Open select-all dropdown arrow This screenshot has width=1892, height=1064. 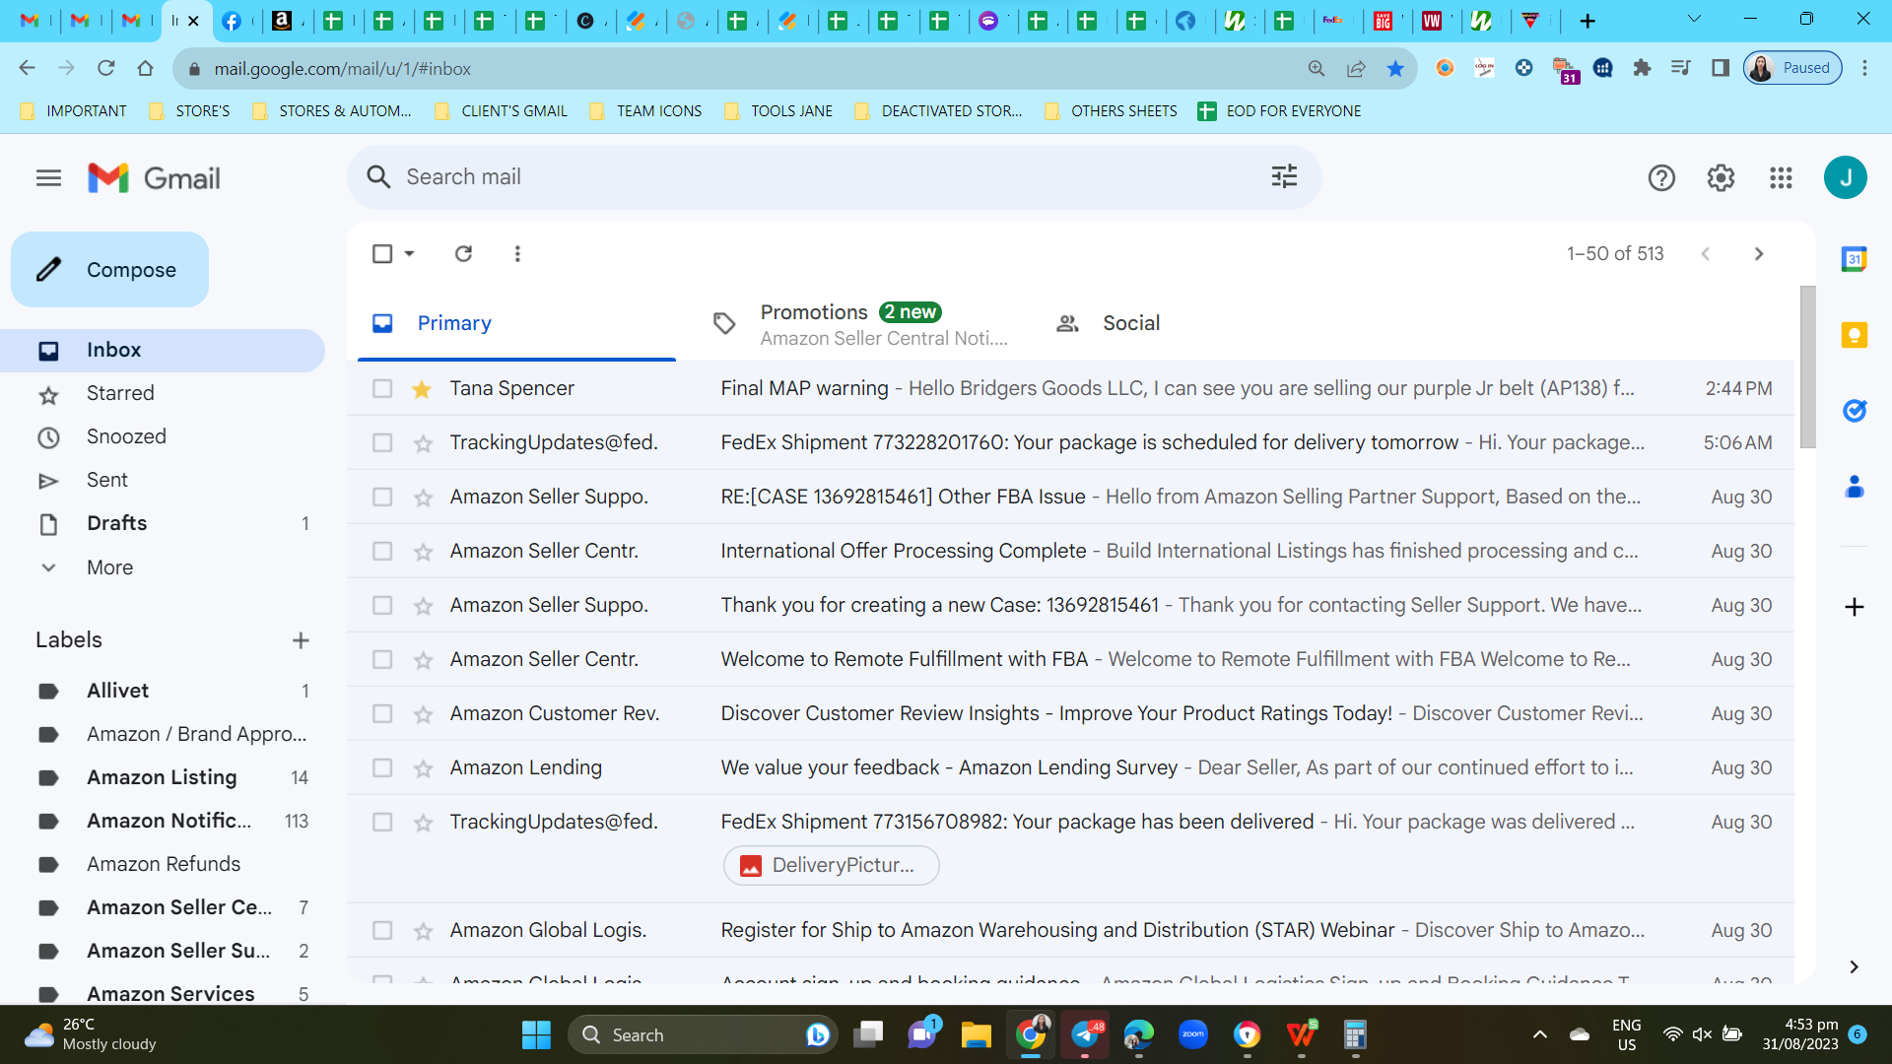pos(410,254)
